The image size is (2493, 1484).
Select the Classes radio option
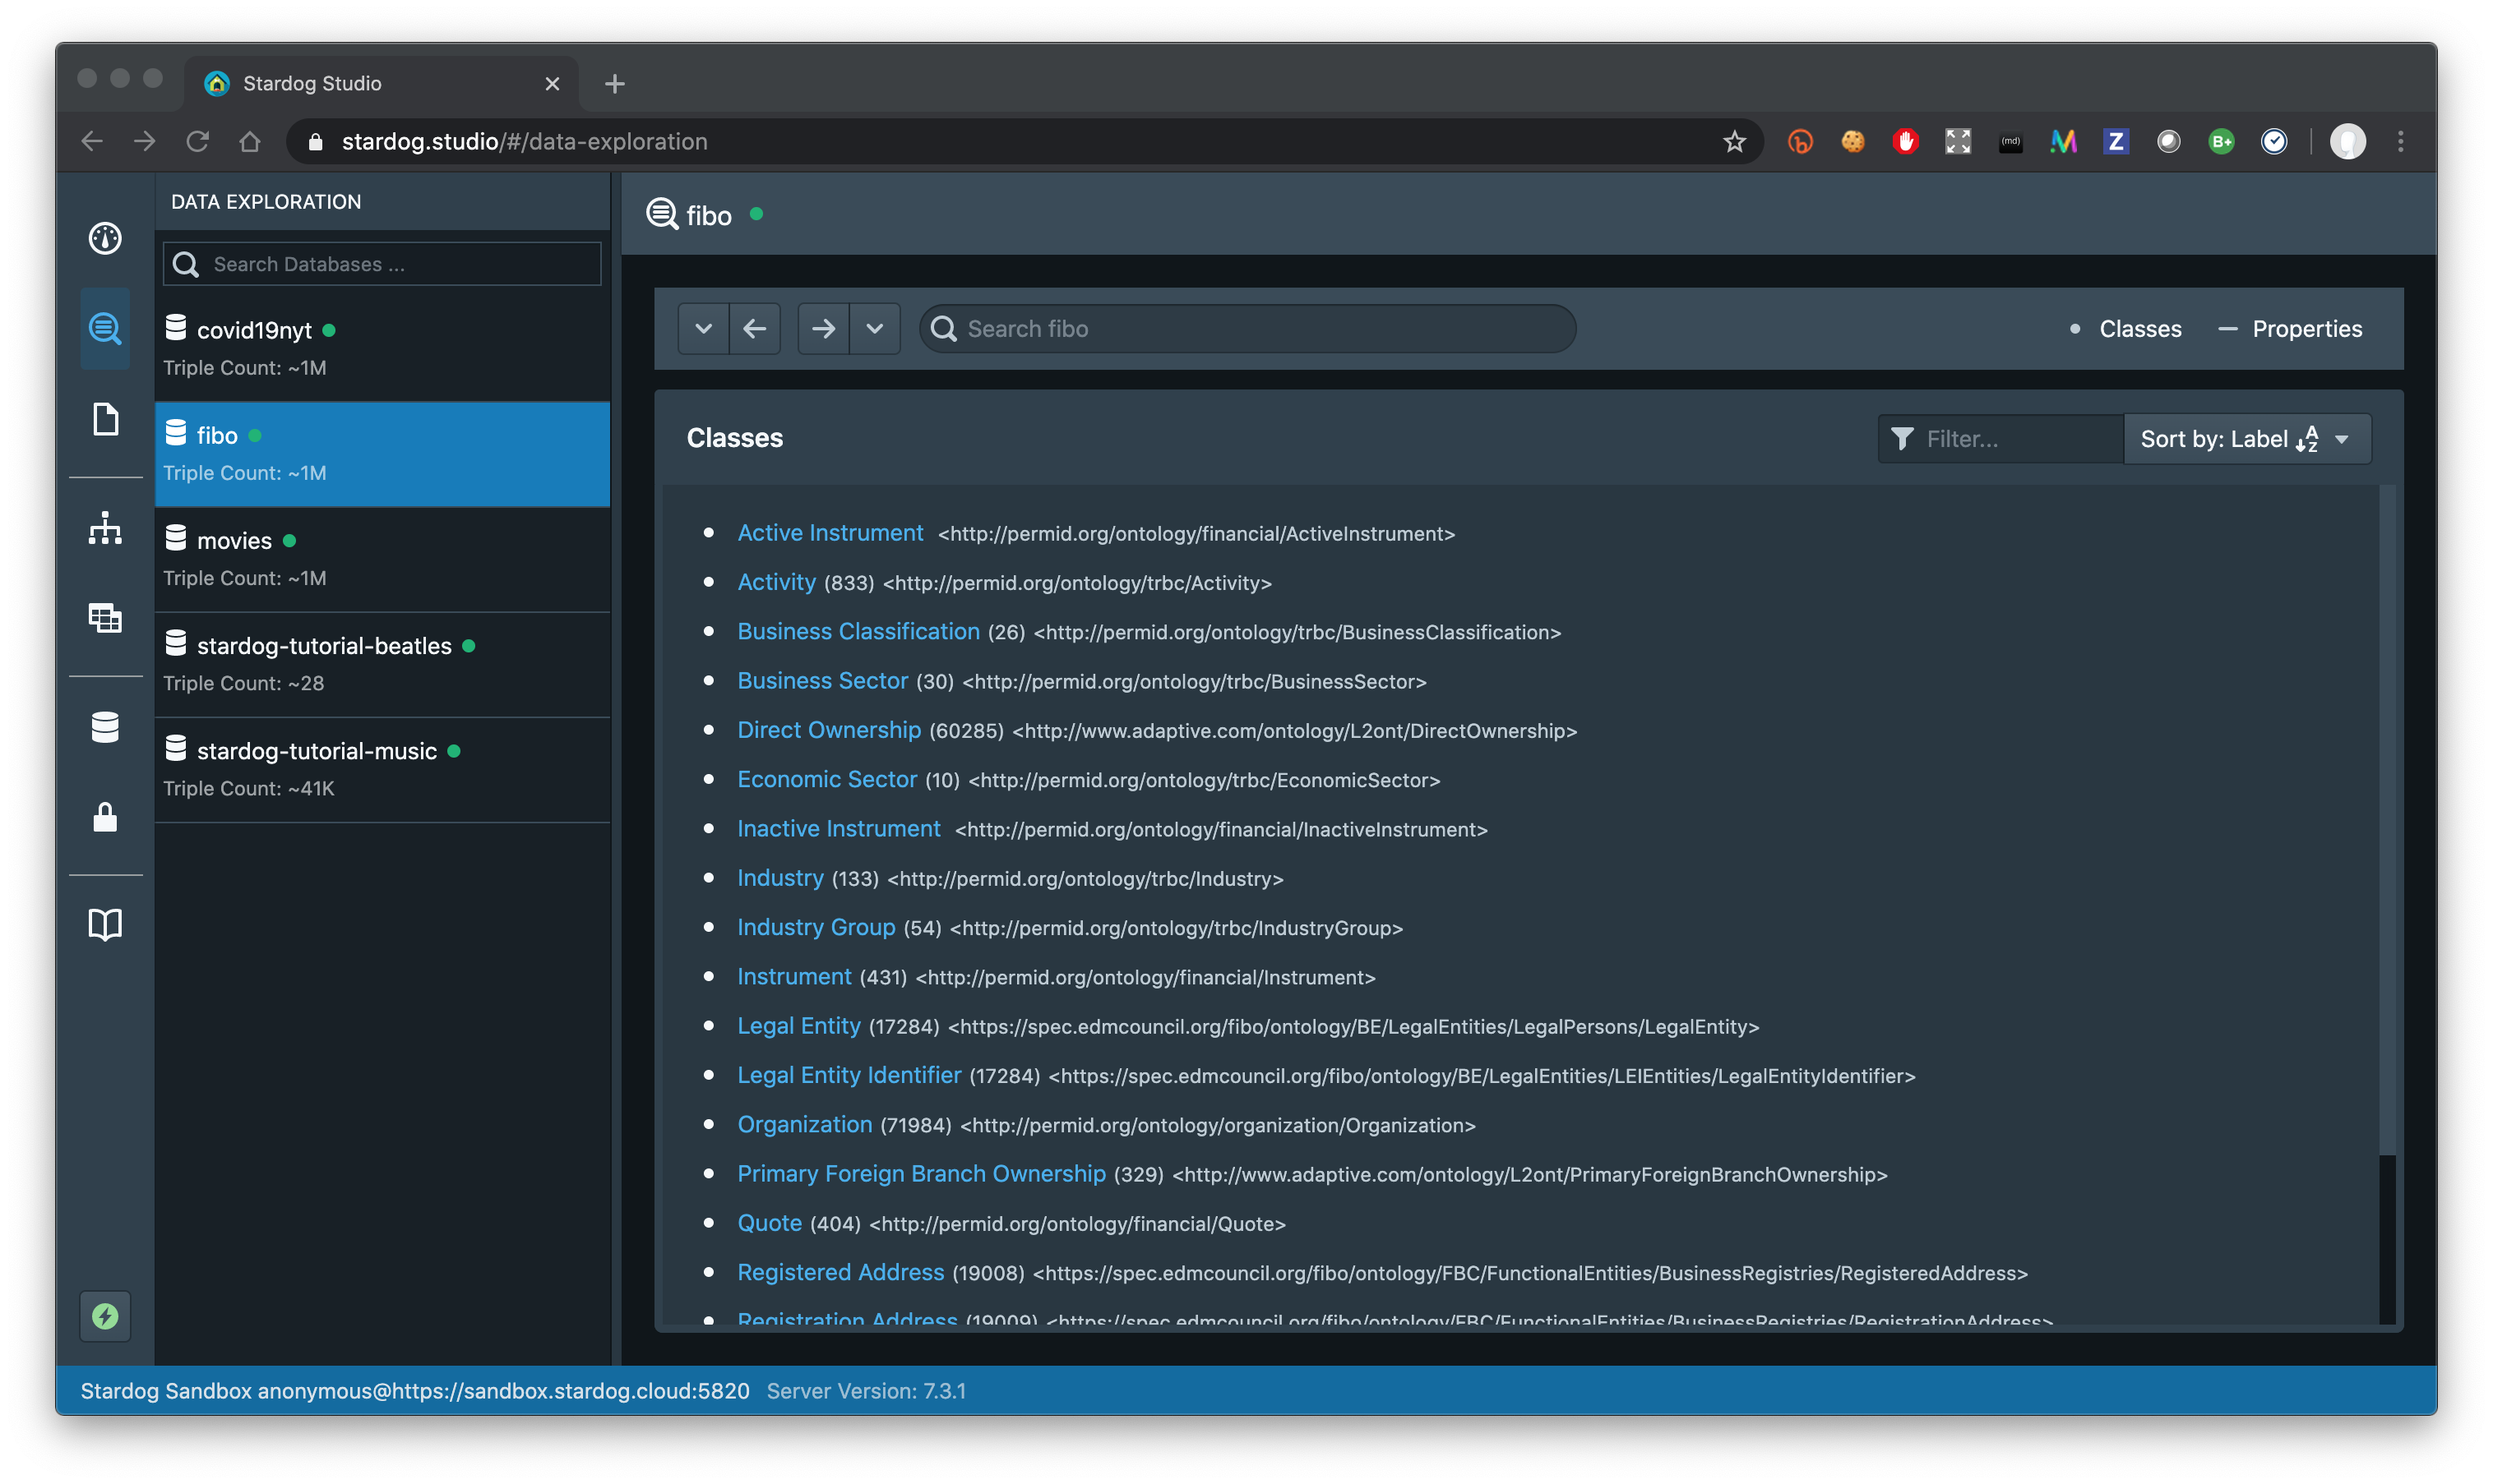click(x=2140, y=328)
